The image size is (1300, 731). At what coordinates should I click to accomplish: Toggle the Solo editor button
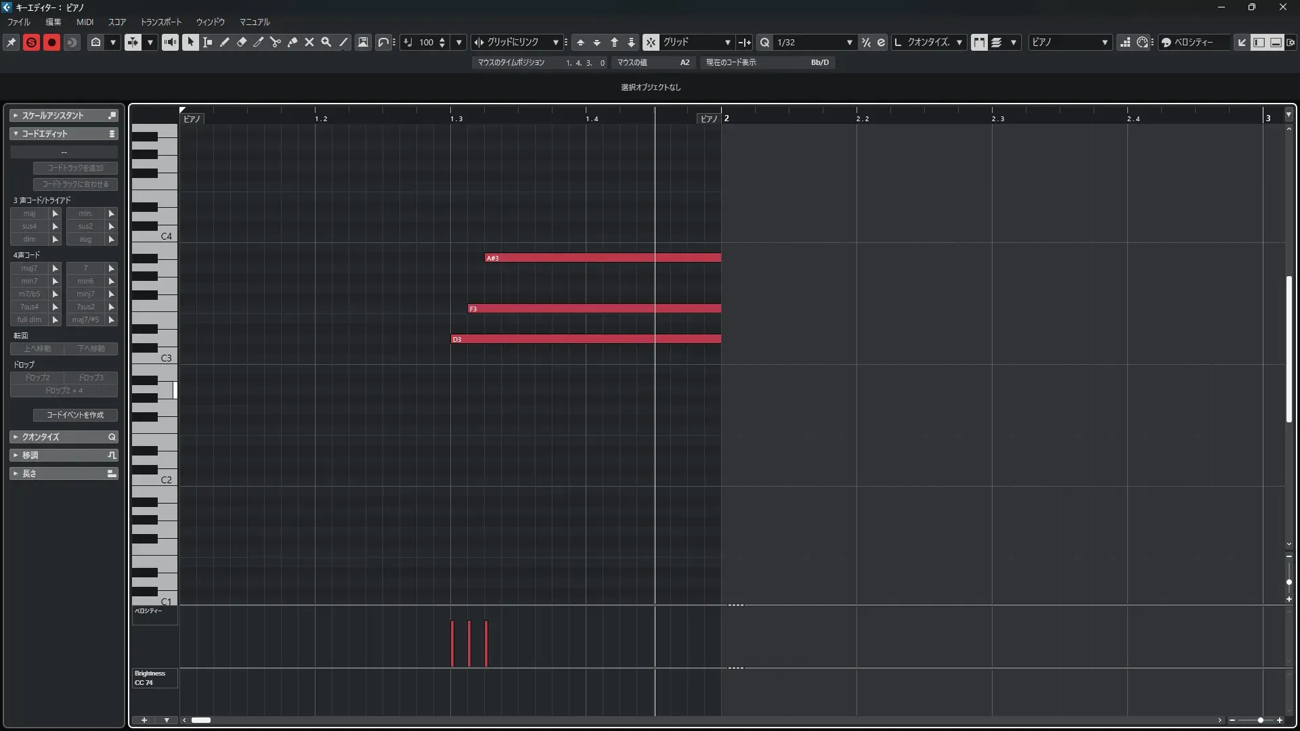pyautogui.click(x=31, y=42)
